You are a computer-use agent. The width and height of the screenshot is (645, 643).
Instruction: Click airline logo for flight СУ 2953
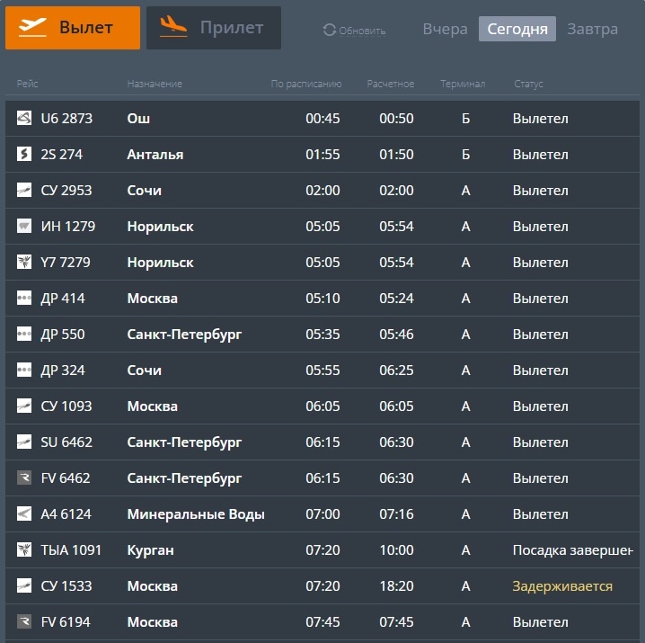point(24,190)
